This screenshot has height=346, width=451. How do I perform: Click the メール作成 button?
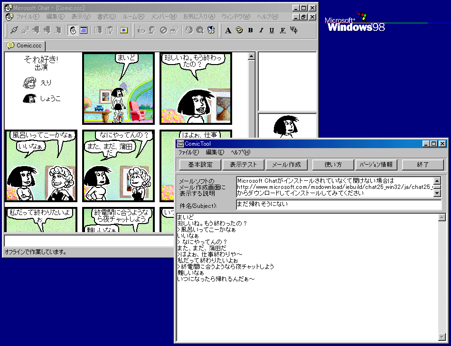point(286,165)
